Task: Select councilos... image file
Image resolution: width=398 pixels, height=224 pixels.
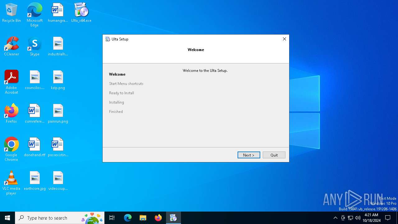Action: [35, 80]
